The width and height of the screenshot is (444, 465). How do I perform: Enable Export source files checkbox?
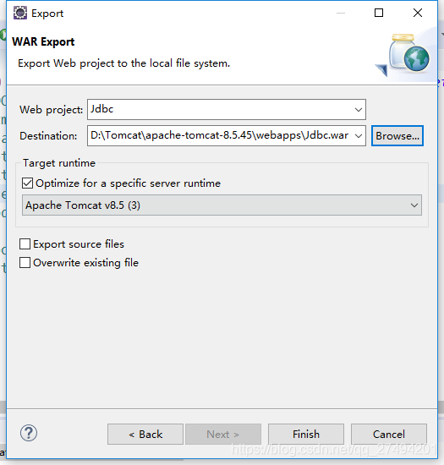(25, 244)
